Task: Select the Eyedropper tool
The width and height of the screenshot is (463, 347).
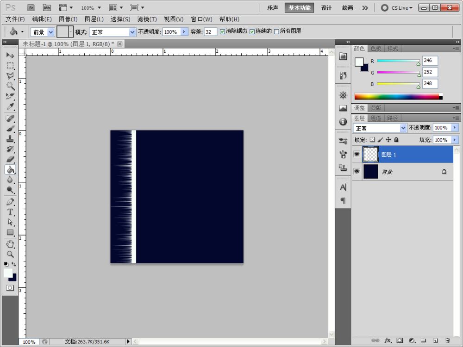Action: [x=10, y=106]
